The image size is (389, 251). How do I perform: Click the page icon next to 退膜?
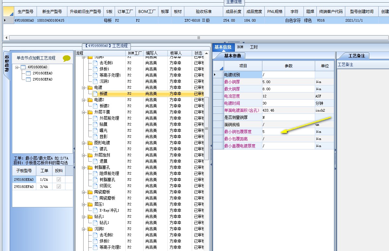tap(95, 161)
